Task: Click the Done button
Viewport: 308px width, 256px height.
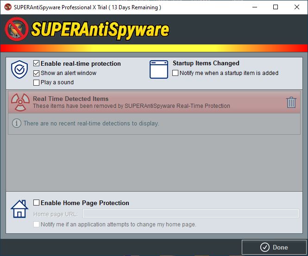Action: (x=274, y=247)
